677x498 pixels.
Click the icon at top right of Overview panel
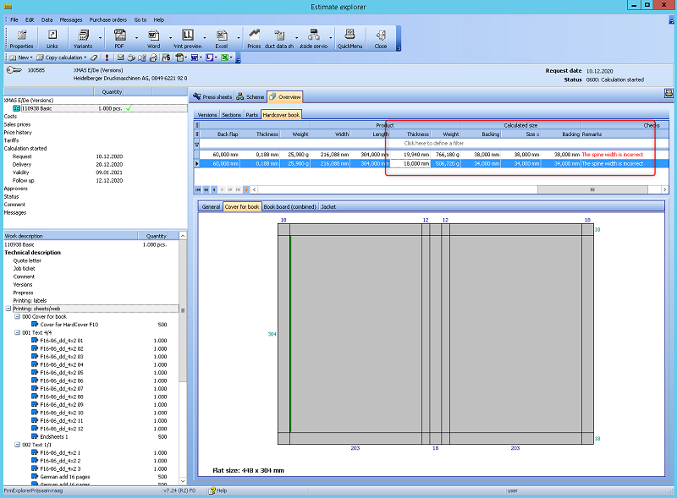tap(669, 93)
